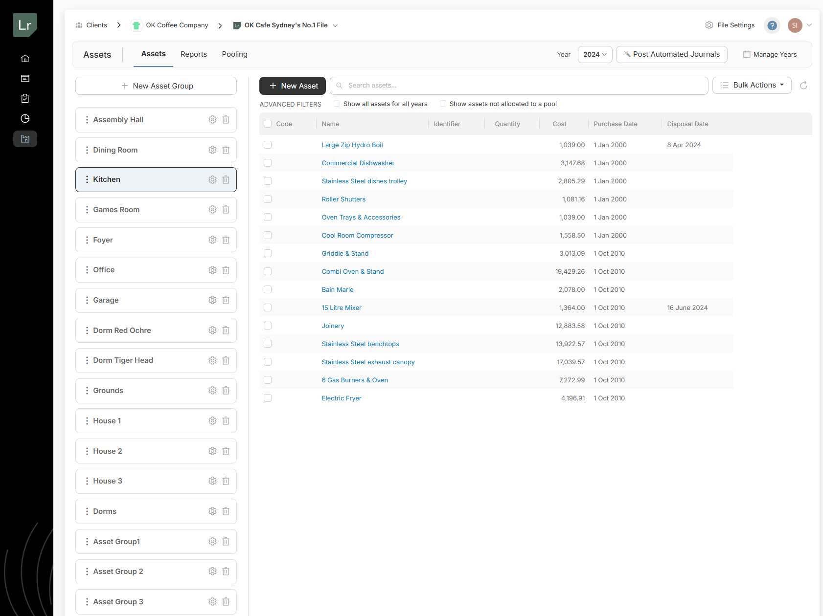Sort by Cost column header
Image resolution: width=823 pixels, height=616 pixels.
[559, 124]
